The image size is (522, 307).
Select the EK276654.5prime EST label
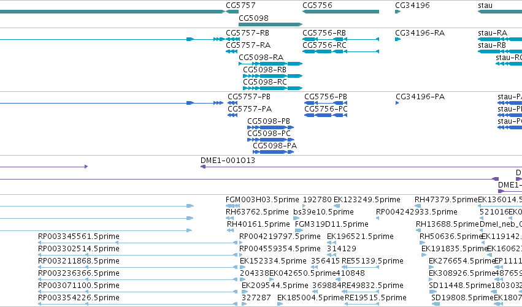[x=462, y=262]
